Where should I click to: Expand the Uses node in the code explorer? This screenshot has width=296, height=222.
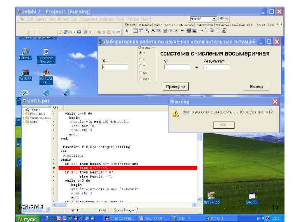pos(23,122)
